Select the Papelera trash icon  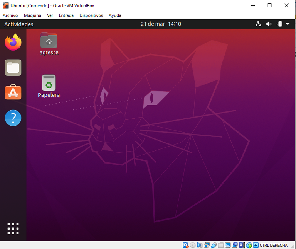coord(49,86)
